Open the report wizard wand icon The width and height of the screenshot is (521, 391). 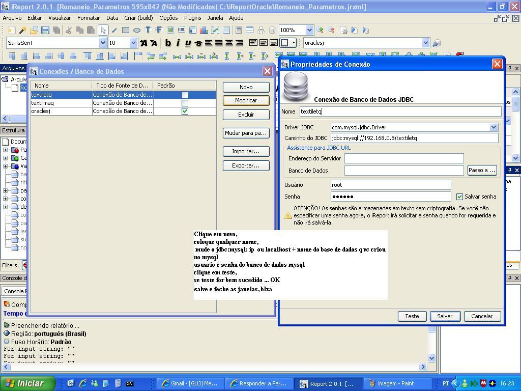pos(22,30)
